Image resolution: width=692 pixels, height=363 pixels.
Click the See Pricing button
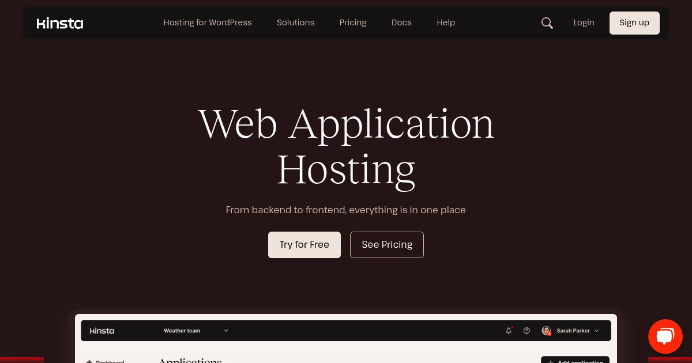[x=387, y=245]
